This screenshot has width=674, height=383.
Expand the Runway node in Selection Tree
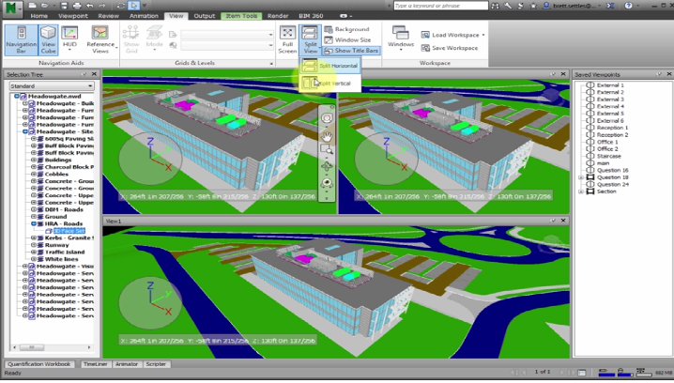click(34, 245)
